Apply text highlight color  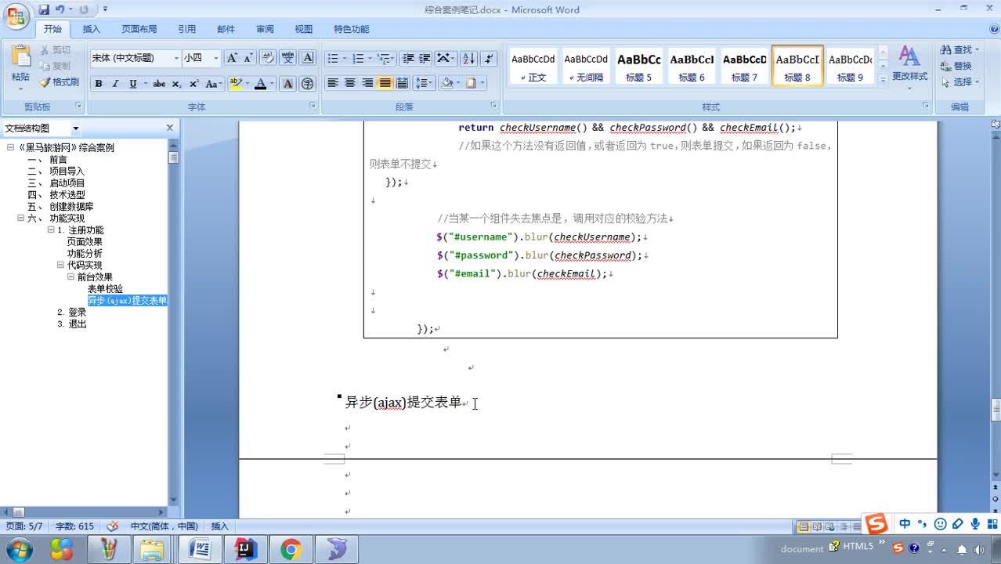236,84
